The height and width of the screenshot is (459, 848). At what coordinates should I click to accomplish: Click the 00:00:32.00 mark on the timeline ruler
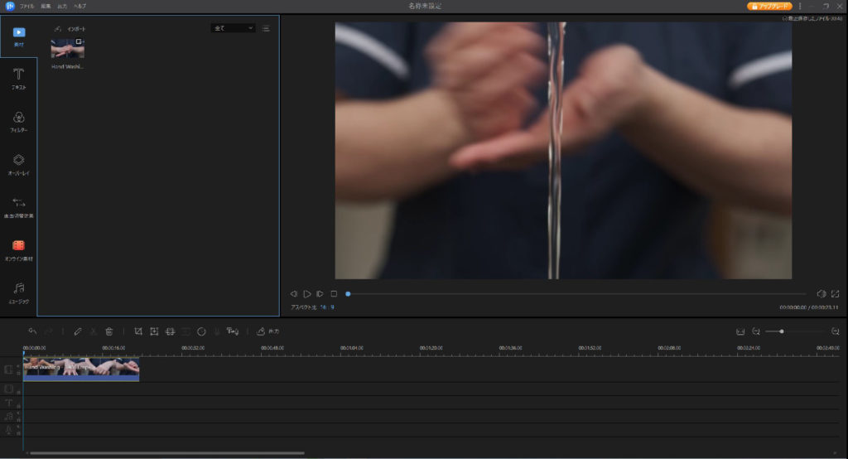(x=193, y=348)
